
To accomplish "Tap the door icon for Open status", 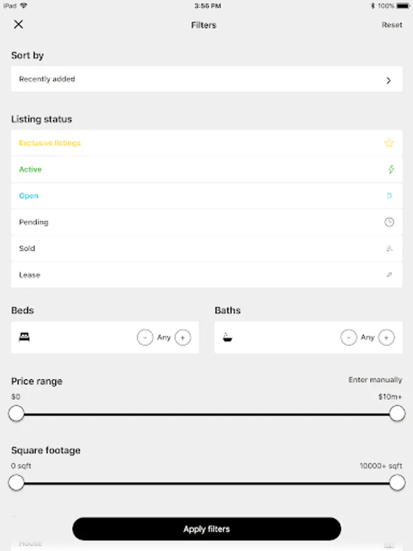I will pyautogui.click(x=389, y=196).
